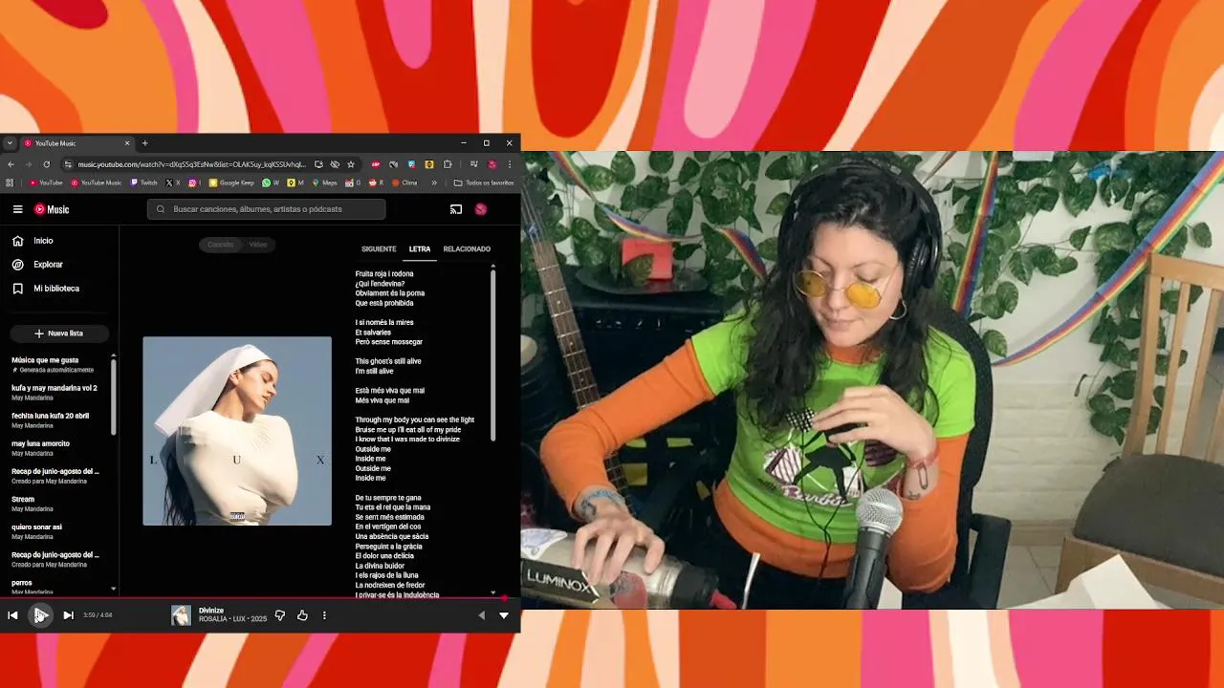Open the browser media controls icon
The height and width of the screenshot is (688, 1224).
tap(473, 164)
